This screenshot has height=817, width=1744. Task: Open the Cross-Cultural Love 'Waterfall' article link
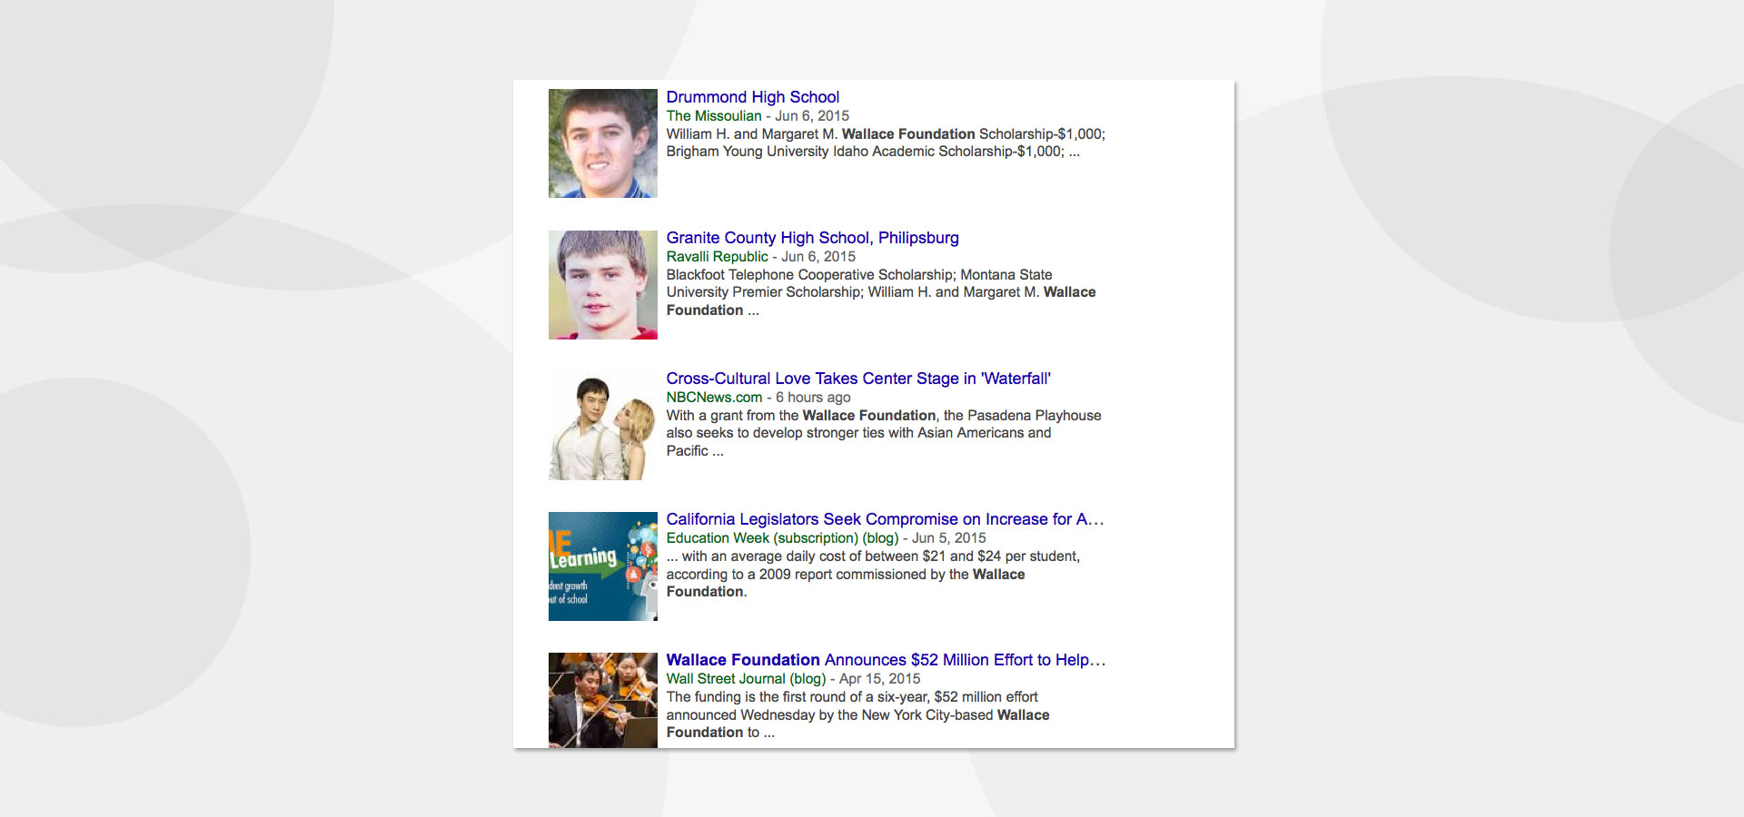[x=857, y=379]
